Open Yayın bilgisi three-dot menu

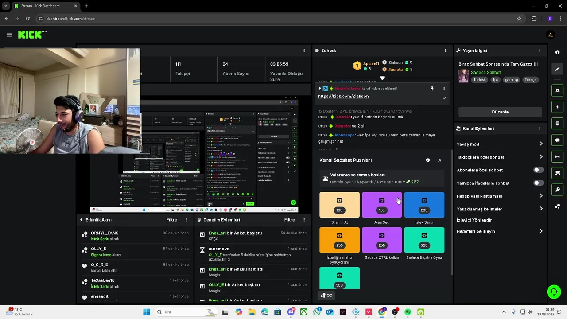[x=540, y=51]
